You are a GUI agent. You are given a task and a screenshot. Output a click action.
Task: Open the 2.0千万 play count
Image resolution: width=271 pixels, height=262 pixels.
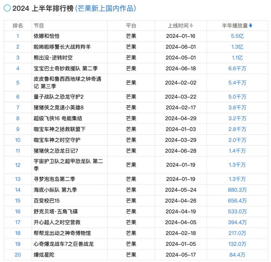click(237, 140)
